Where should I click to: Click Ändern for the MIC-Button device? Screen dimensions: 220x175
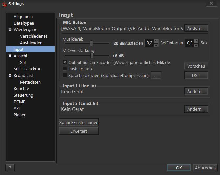tap(196, 28)
